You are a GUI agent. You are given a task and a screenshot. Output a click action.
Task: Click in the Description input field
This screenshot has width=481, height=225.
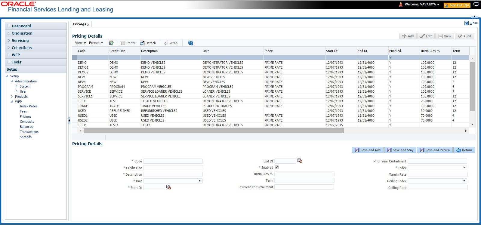click(173, 174)
